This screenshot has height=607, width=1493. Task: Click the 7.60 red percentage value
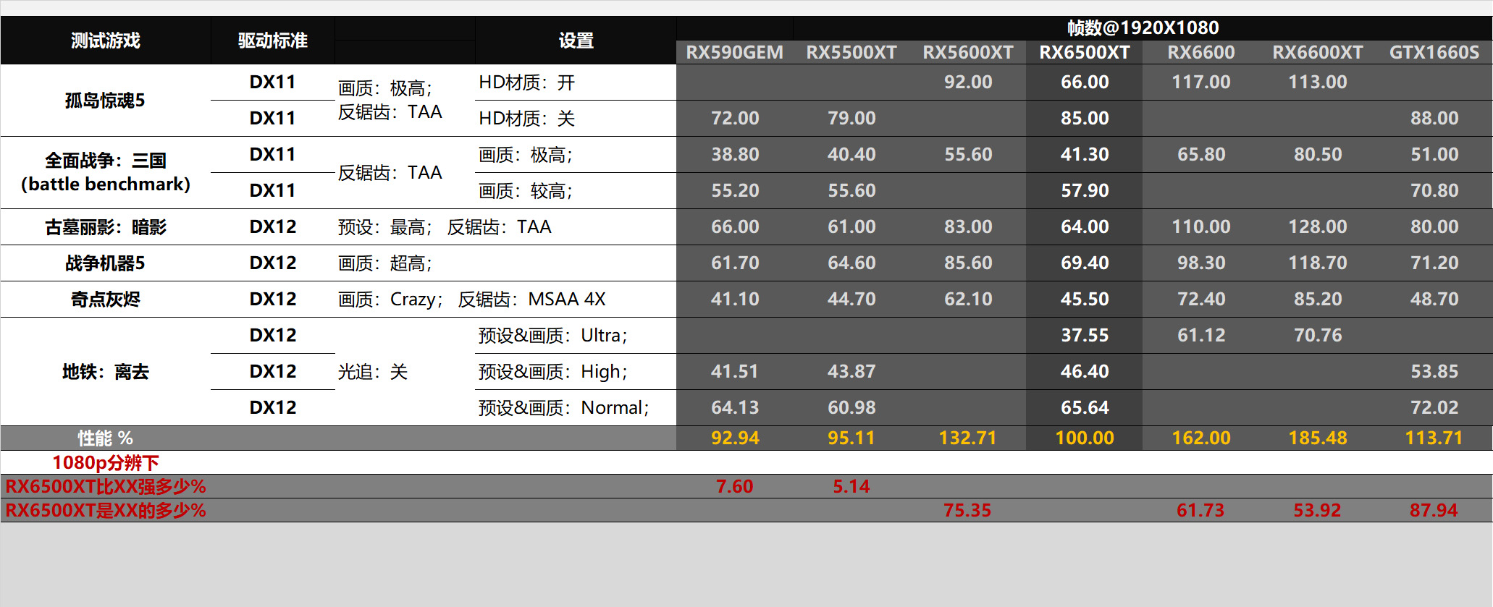click(735, 486)
